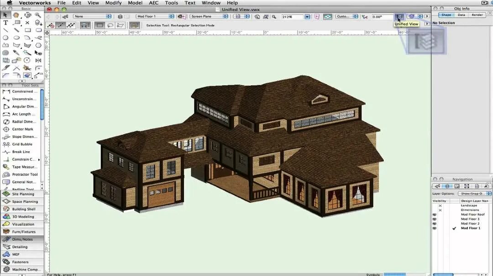Select the Mirror tool

(38, 60)
